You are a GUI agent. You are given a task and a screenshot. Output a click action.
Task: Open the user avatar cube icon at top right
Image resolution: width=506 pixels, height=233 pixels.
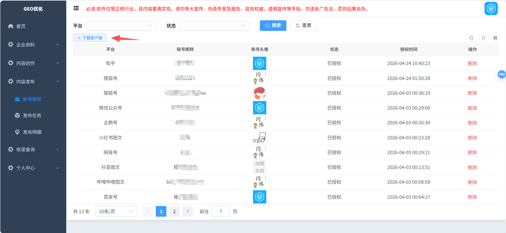[491, 9]
